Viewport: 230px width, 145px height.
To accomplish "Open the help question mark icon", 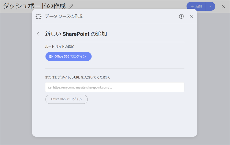I will (x=181, y=16).
